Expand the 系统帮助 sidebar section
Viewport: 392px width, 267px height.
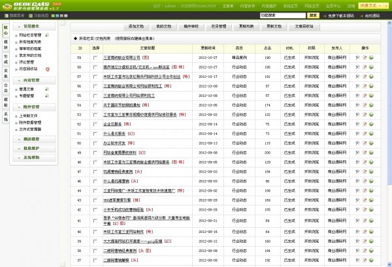point(34,158)
